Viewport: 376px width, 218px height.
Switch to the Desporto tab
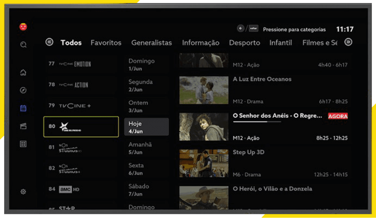point(244,43)
